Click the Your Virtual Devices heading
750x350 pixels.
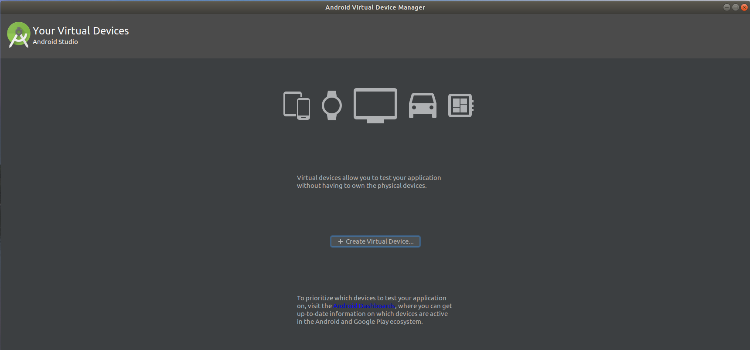coord(81,31)
